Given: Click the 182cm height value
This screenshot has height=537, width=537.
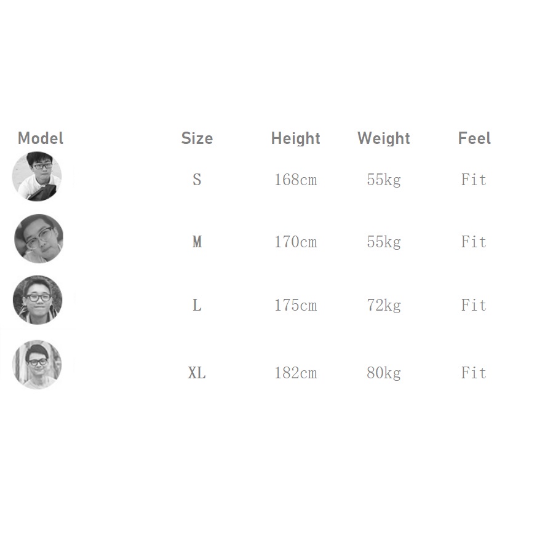Looking at the screenshot, I should pyautogui.click(x=296, y=373).
